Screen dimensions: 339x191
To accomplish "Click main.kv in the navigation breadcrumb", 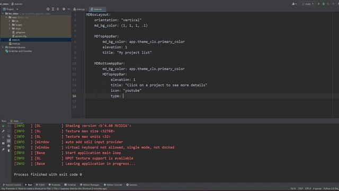I will 17,4.
